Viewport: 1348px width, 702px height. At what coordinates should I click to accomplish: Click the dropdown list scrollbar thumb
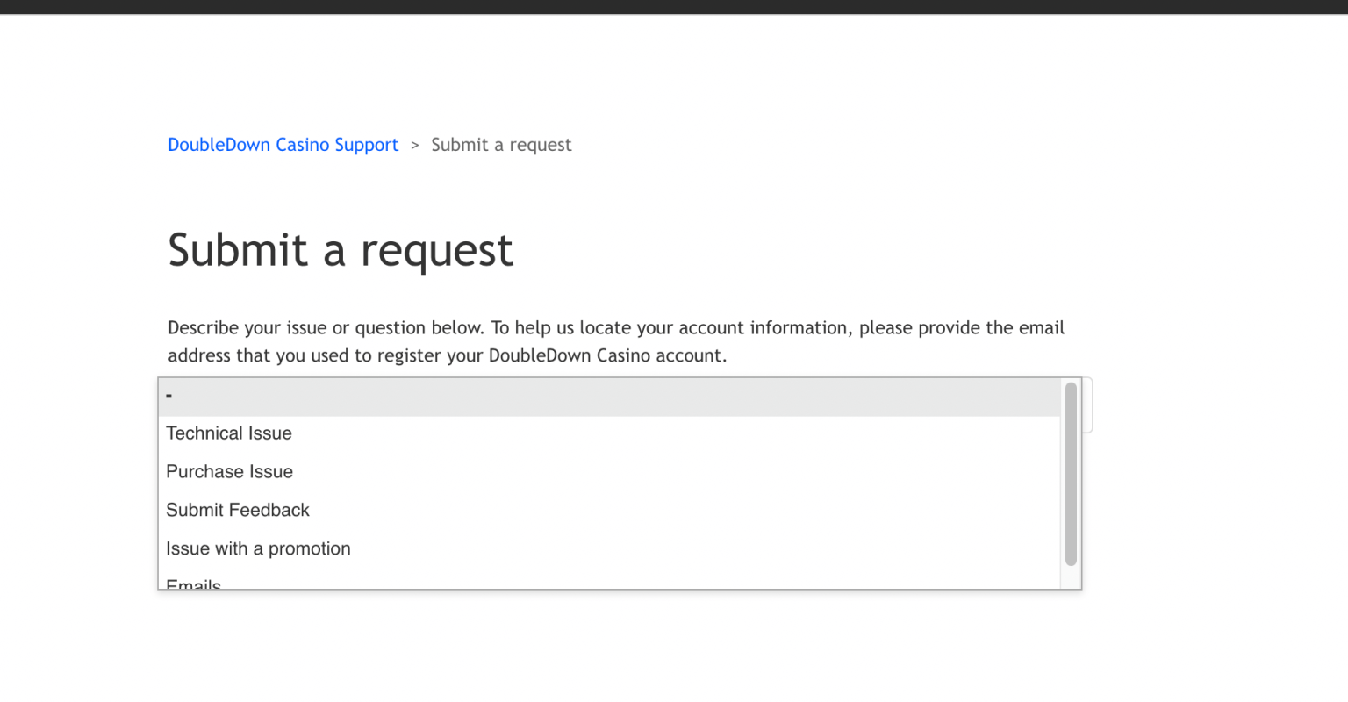tap(1071, 474)
